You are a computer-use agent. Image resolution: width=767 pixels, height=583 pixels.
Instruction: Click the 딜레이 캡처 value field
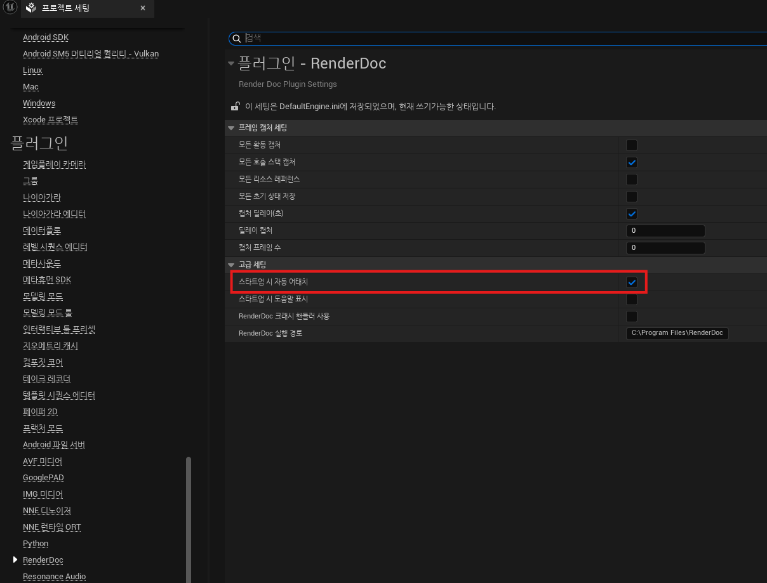(665, 231)
